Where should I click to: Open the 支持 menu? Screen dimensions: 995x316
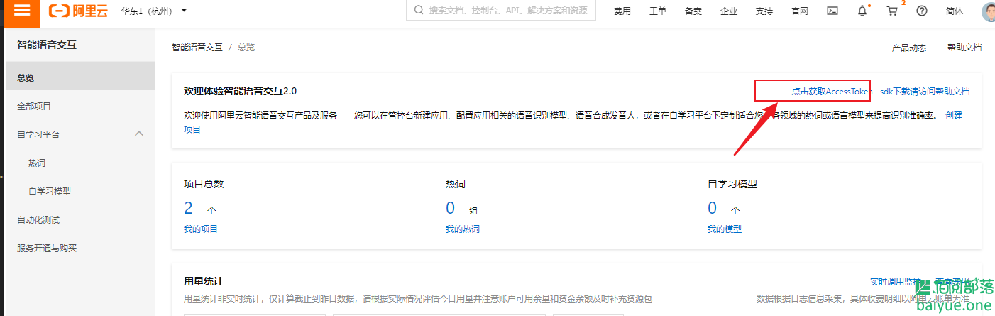tap(764, 11)
